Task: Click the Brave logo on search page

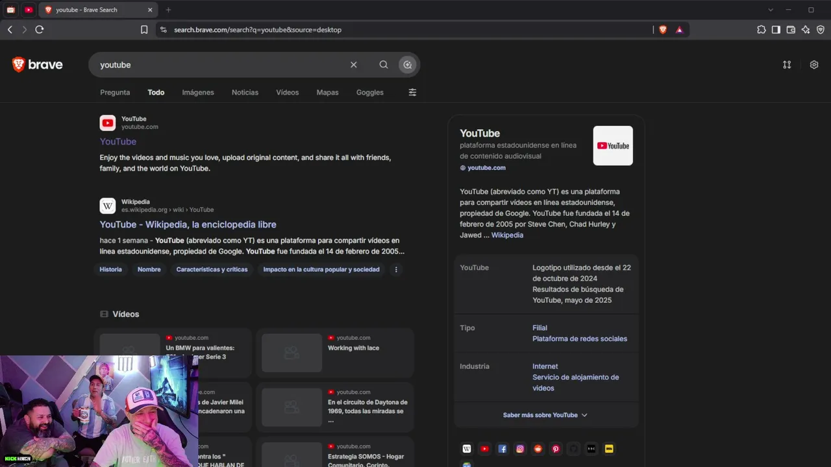Action: click(37, 64)
